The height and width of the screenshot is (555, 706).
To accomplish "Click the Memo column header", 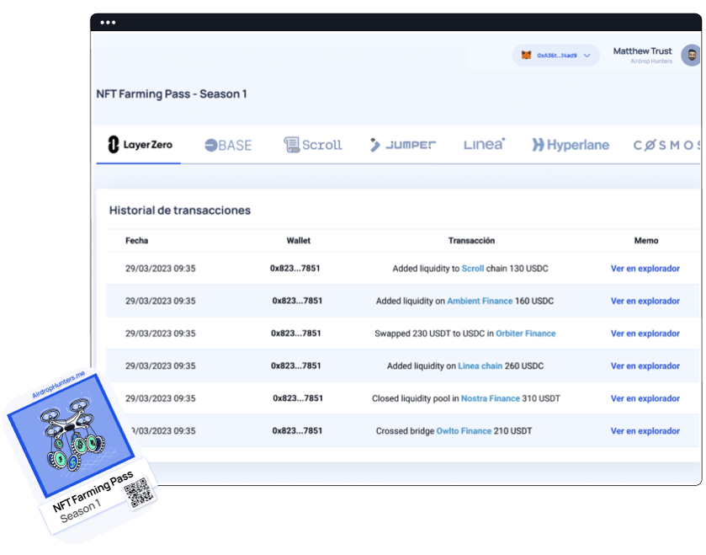I will 646,241.
